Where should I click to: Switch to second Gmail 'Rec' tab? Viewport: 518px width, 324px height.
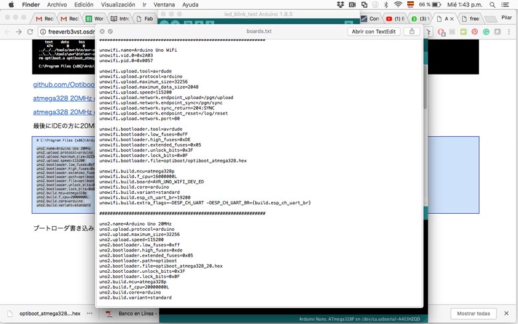[x=69, y=19]
